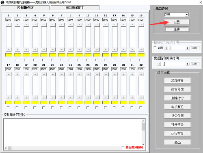Viewport: 203px width, 153px height.
Task: Click the 指令修改 button
Action: [x=177, y=89]
